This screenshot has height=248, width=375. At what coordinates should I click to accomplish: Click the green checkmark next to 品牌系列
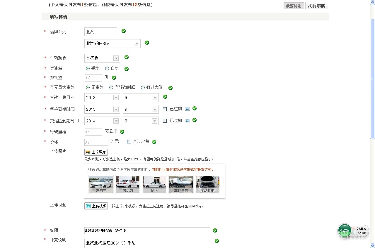pyautogui.click(x=123, y=30)
